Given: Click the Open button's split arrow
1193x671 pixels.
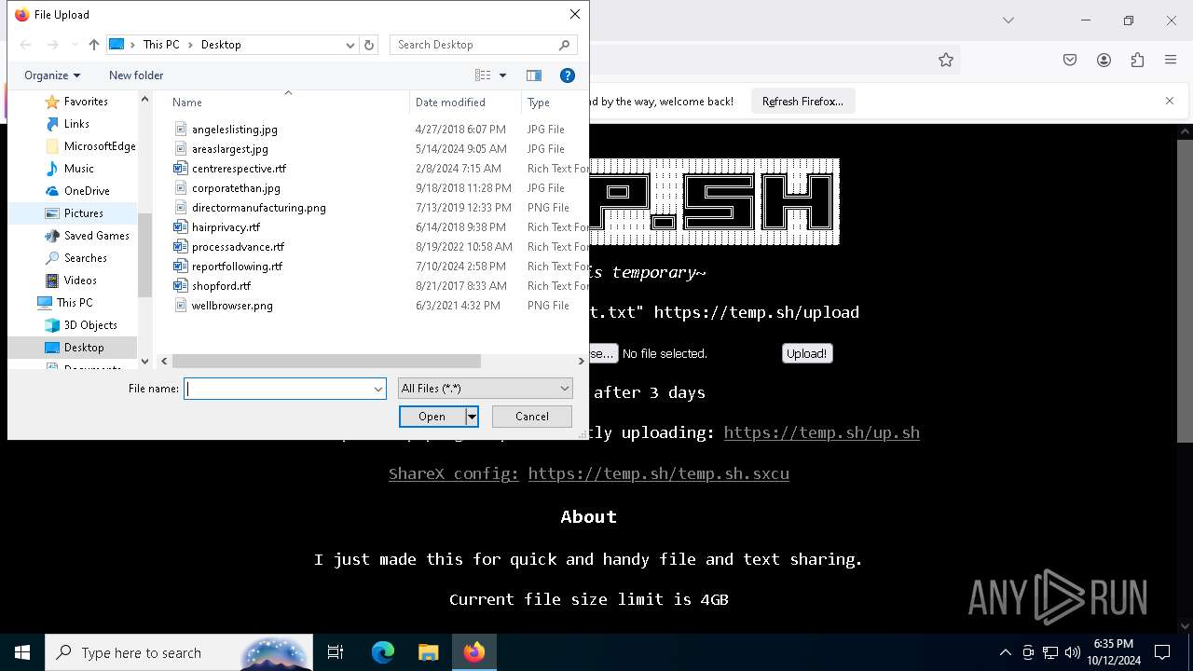Looking at the screenshot, I should (x=472, y=417).
